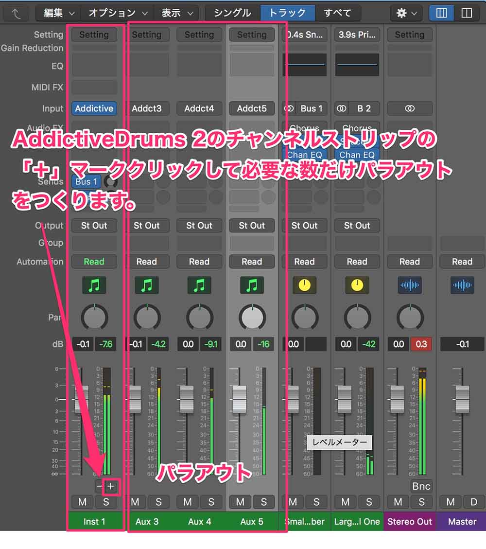Solo the Aux 3 channel
The image size is (486, 549).
[x=158, y=502]
